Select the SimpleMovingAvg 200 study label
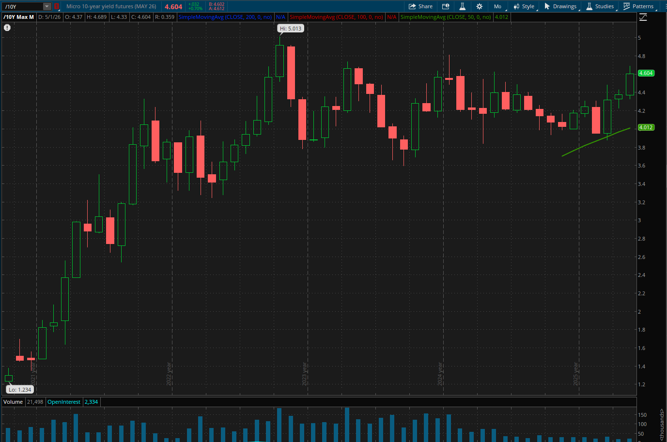 [225, 17]
